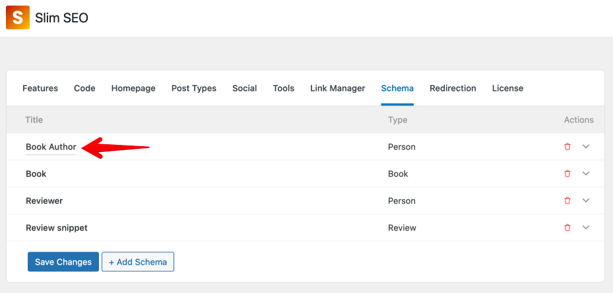This screenshot has width=613, height=293.
Task: Click the + Add Schema button
Action: (x=138, y=262)
